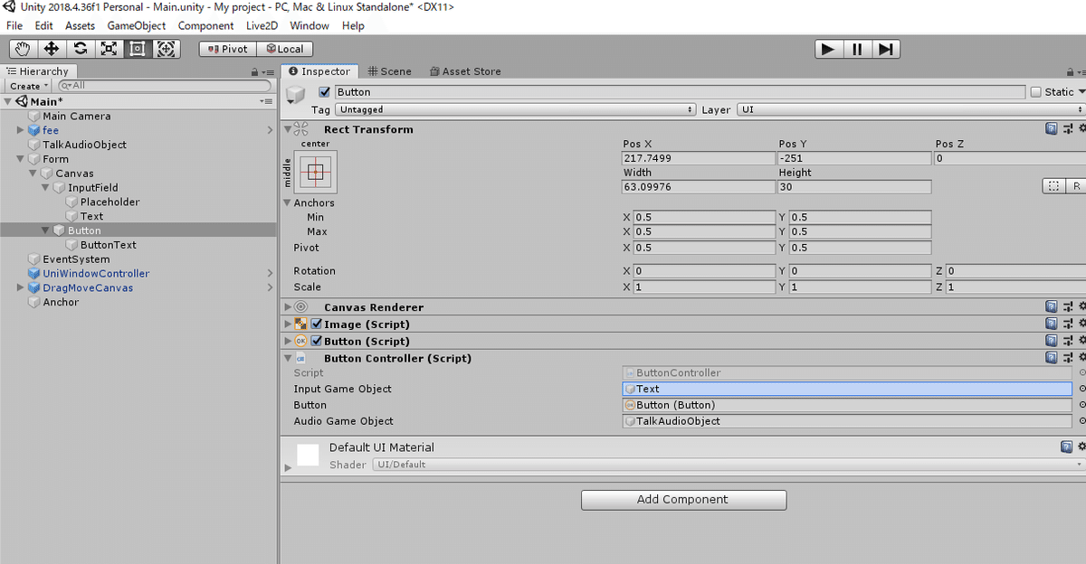The width and height of the screenshot is (1086, 564).
Task: Expand the Canvas Renderer component
Action: pos(288,307)
